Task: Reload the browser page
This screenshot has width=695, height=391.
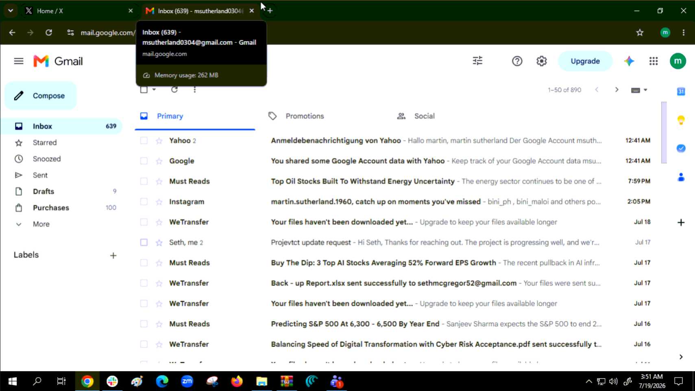Action: point(49,33)
